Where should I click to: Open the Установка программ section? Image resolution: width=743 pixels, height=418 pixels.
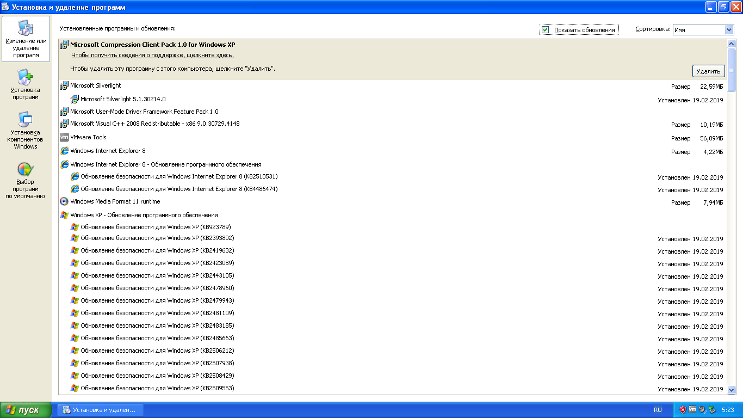26,84
